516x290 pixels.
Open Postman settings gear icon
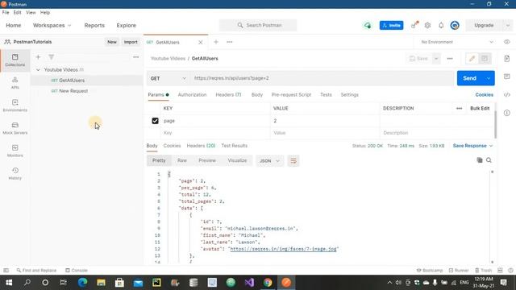coord(427,25)
